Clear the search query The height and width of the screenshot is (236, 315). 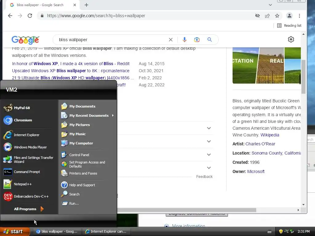(x=170, y=40)
